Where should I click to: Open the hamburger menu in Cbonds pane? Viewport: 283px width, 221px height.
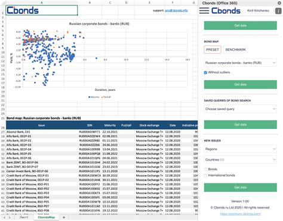click(204, 11)
